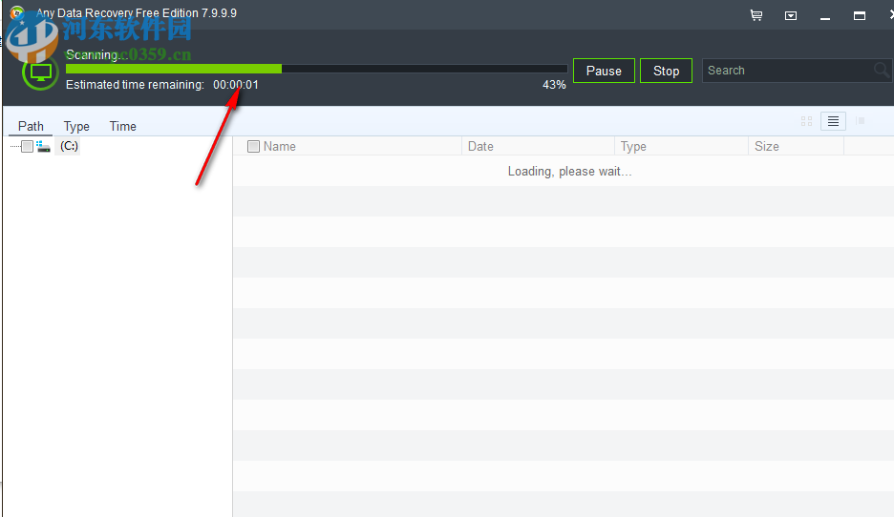Click the green scanning progress bar
This screenshot has width=894, height=517.
point(316,69)
